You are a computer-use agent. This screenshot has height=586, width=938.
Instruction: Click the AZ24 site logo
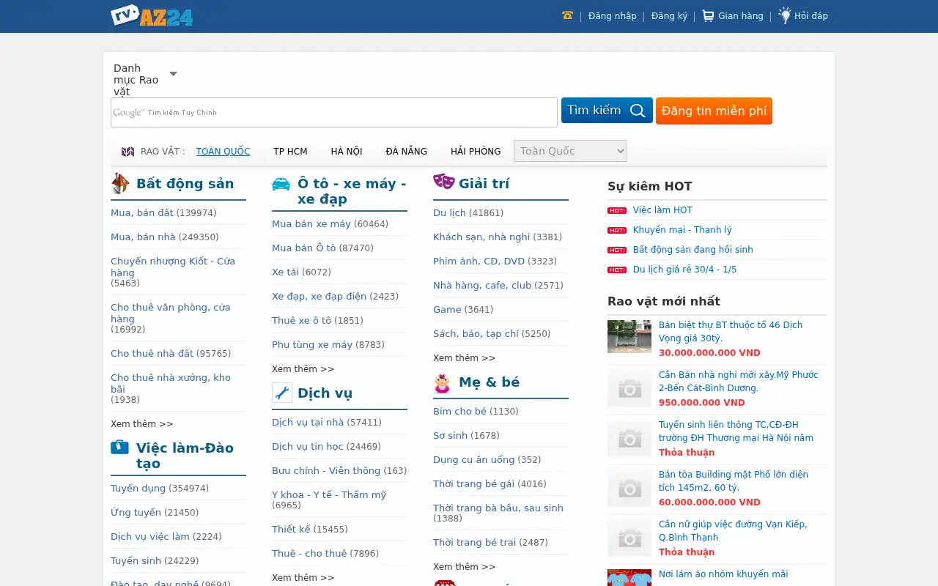(152, 15)
